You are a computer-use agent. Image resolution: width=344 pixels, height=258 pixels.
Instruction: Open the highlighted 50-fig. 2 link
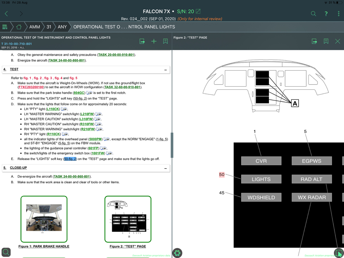(x=70, y=159)
